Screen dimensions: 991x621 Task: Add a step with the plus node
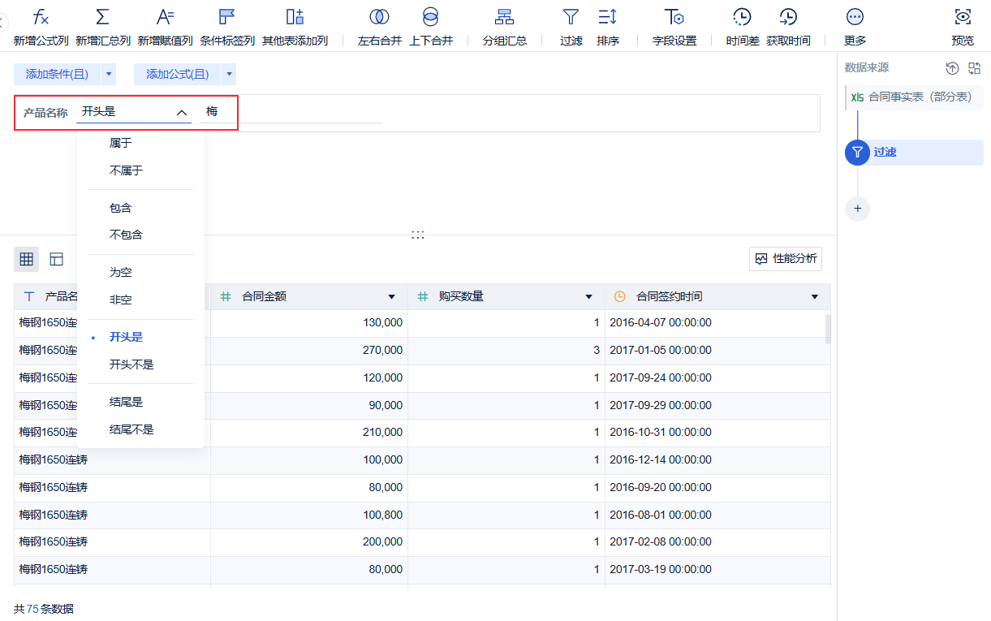(858, 209)
